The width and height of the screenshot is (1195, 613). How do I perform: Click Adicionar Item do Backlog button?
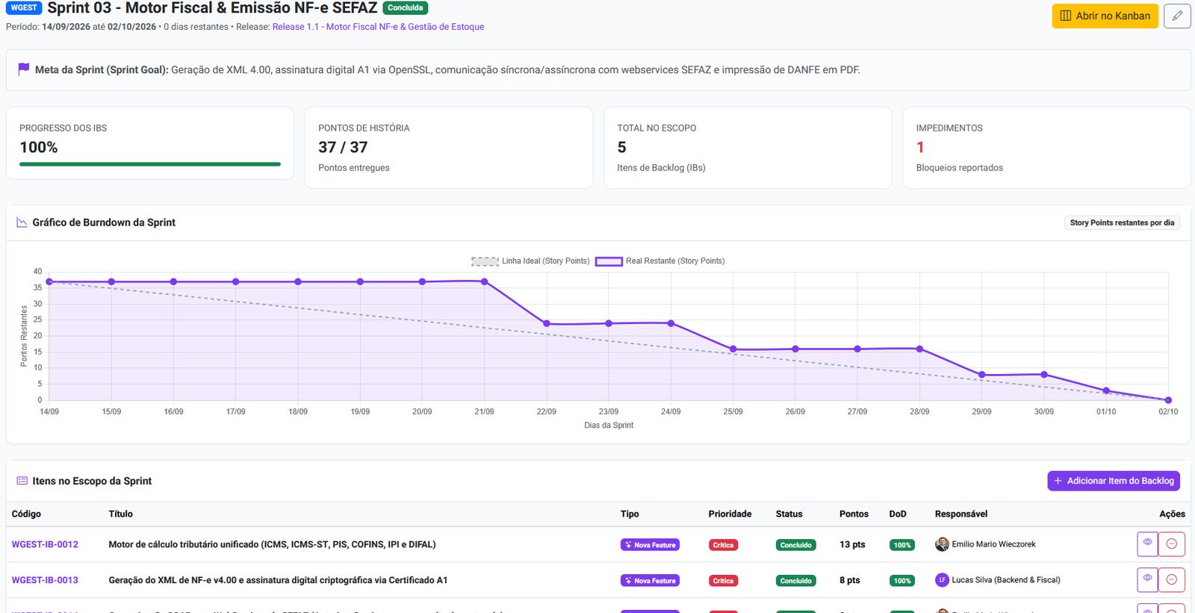[x=1114, y=481]
